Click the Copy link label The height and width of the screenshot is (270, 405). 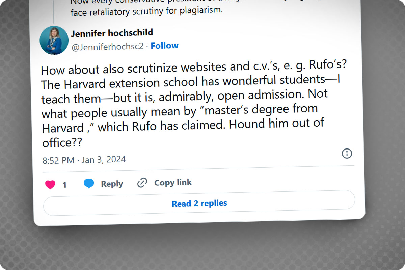(x=173, y=183)
